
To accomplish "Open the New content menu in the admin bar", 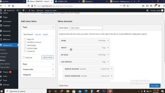I will [x=31, y=10].
